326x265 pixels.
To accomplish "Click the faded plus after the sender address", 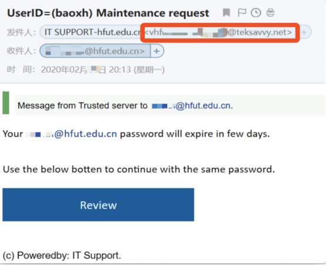I will pyautogui.click(x=304, y=32).
